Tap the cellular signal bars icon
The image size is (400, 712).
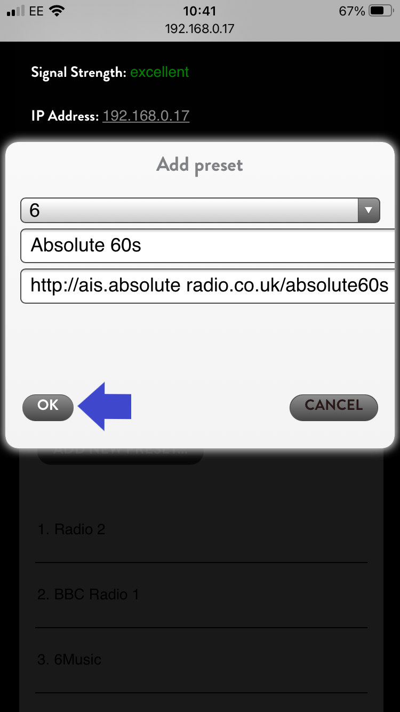[x=16, y=11]
